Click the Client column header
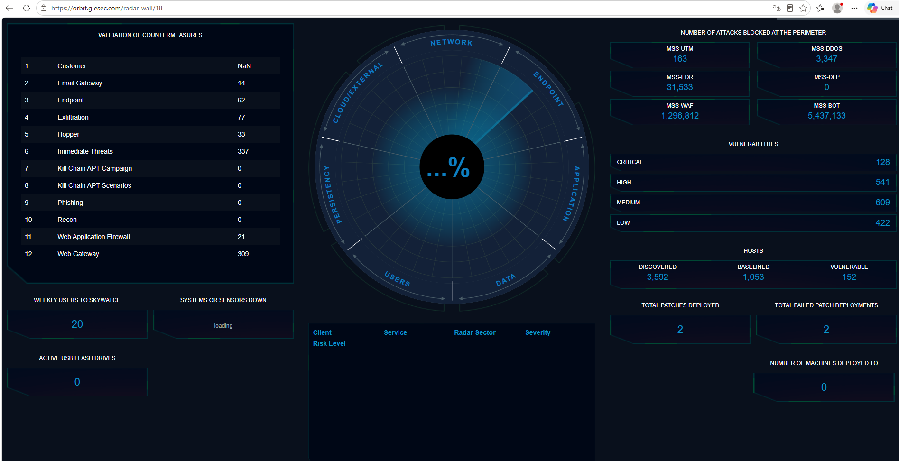Viewport: 899px width, 461px height. pos(322,332)
